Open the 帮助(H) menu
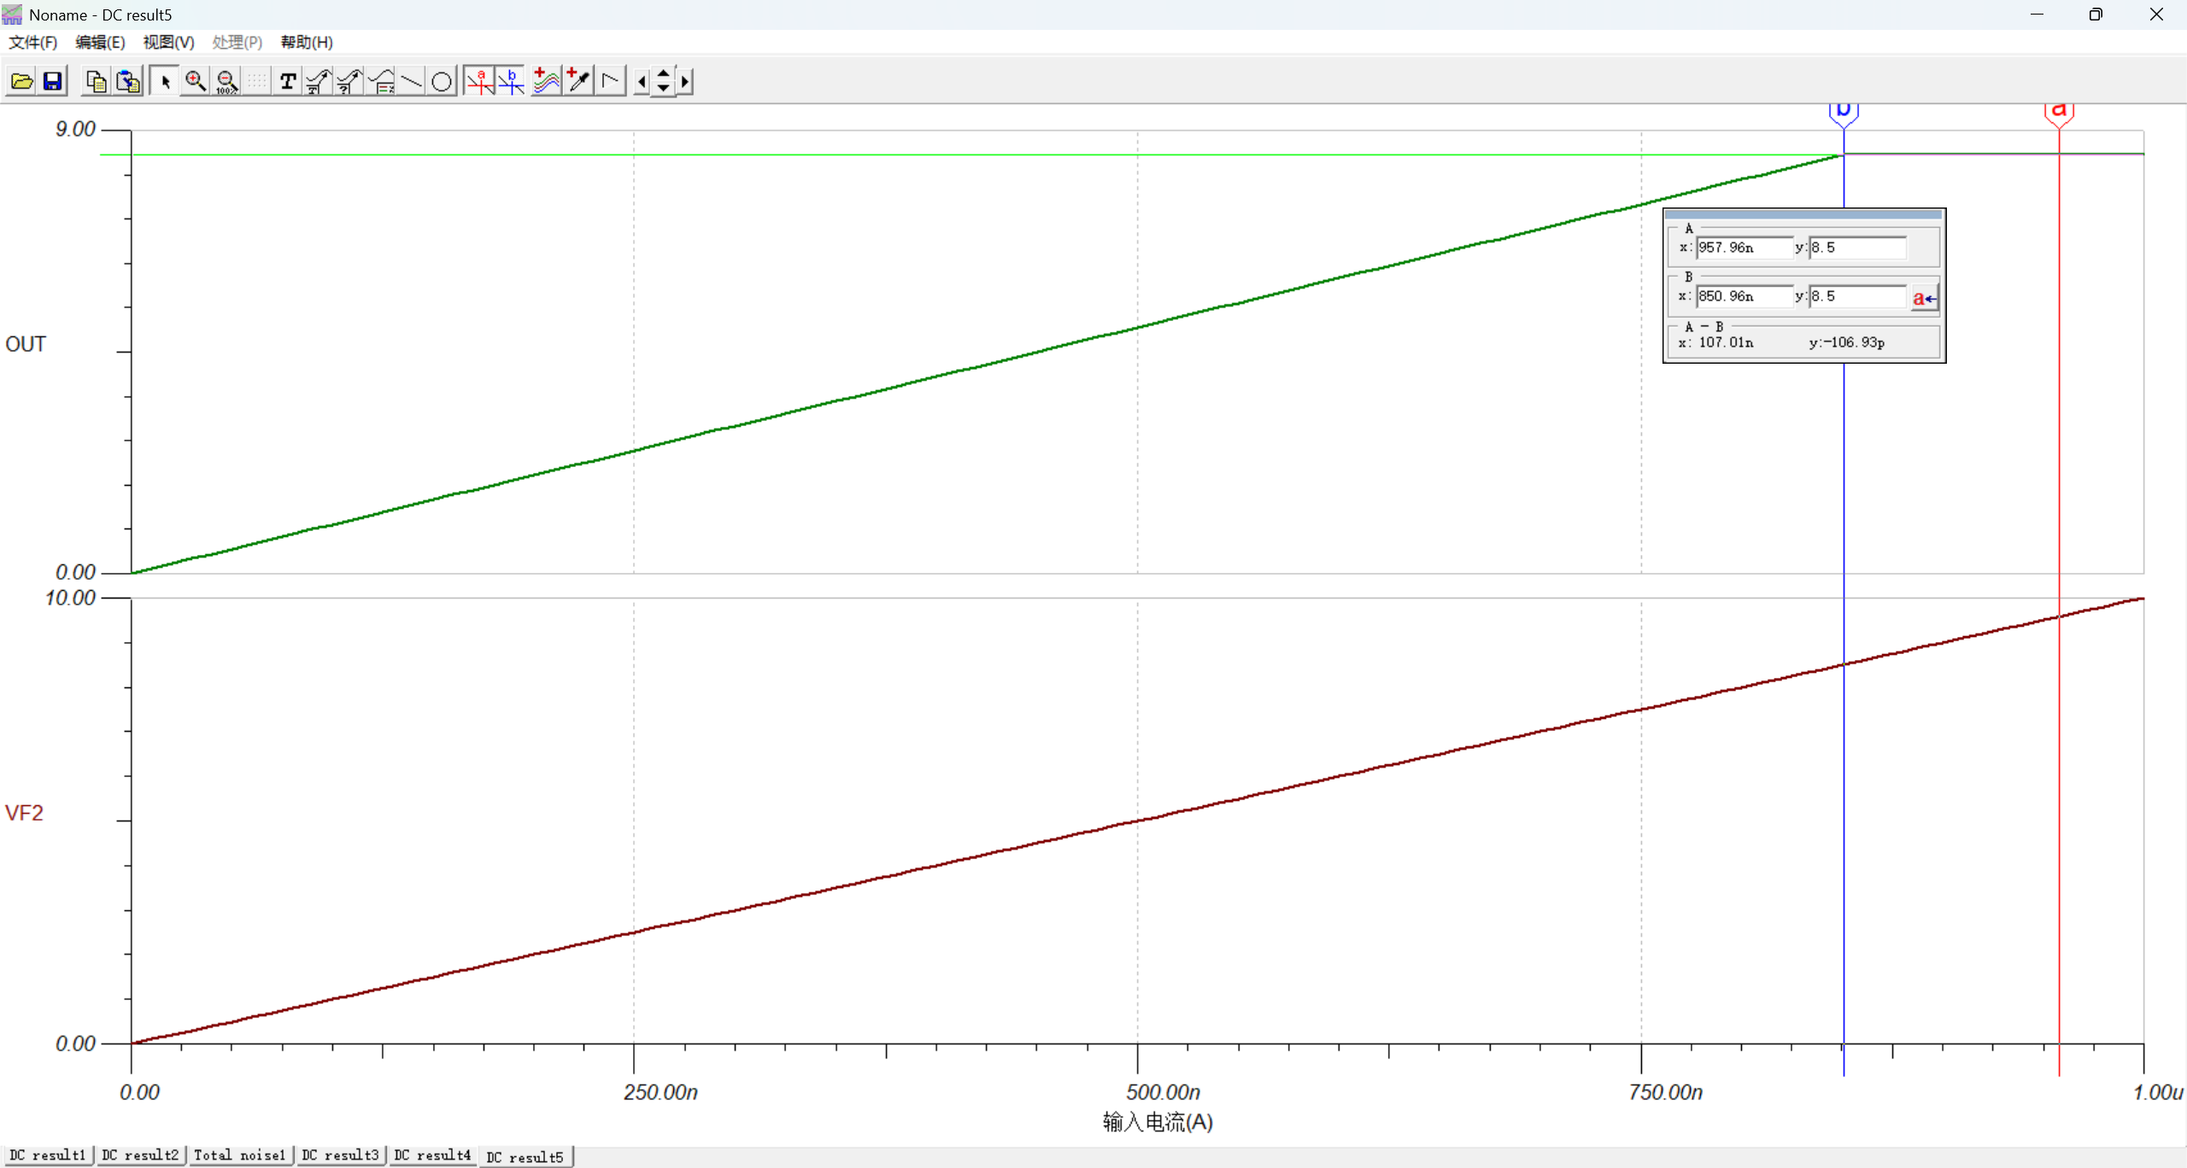This screenshot has height=1168, width=2187. coord(306,42)
